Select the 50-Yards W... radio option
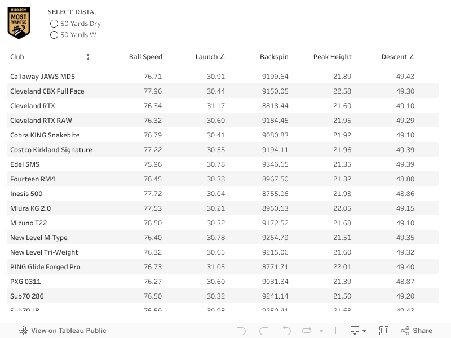 point(54,35)
